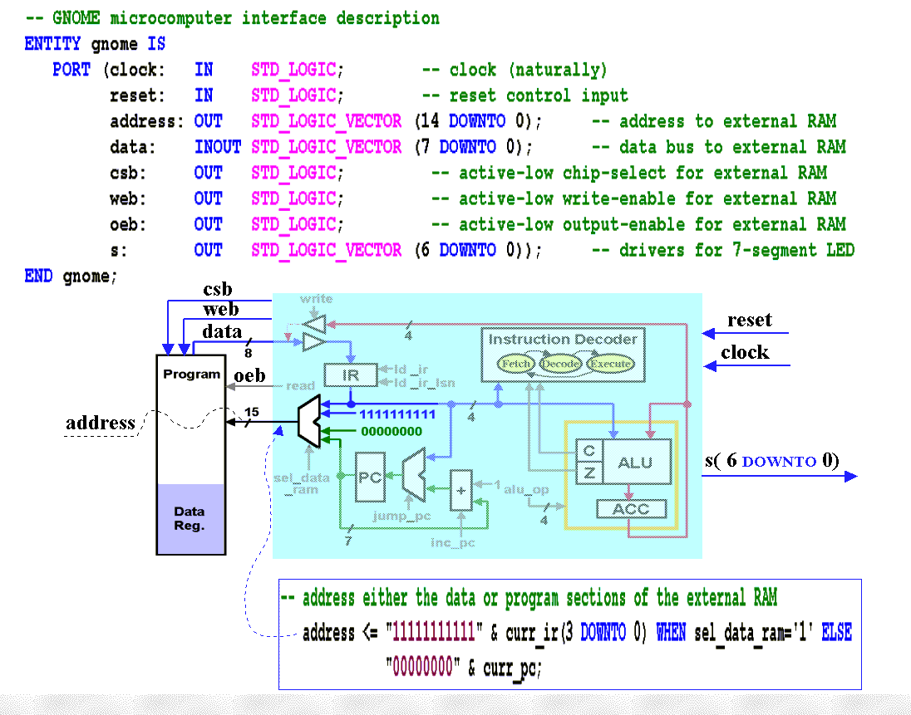Image resolution: width=911 pixels, height=715 pixels.
Task: Click the C flag box
Action: [x=589, y=450]
